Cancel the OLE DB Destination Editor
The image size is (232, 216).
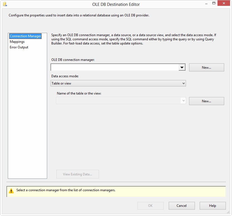click(x=182, y=206)
